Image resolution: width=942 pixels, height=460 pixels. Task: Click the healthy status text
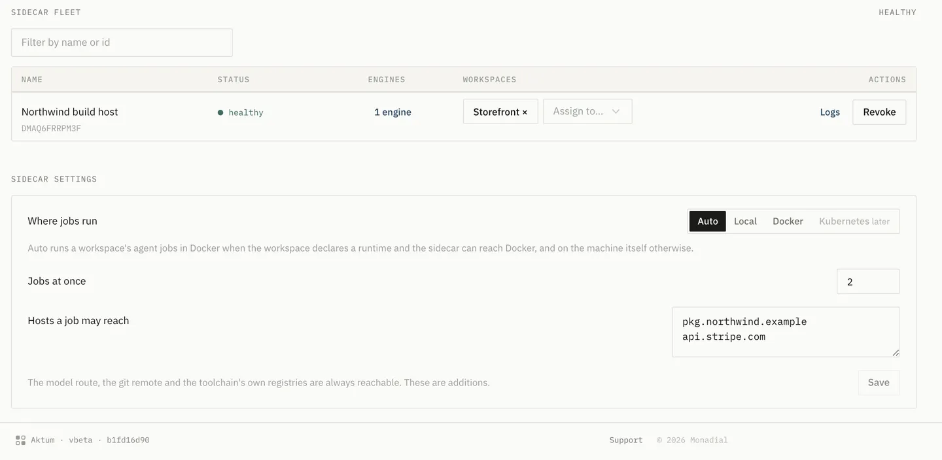coord(246,113)
